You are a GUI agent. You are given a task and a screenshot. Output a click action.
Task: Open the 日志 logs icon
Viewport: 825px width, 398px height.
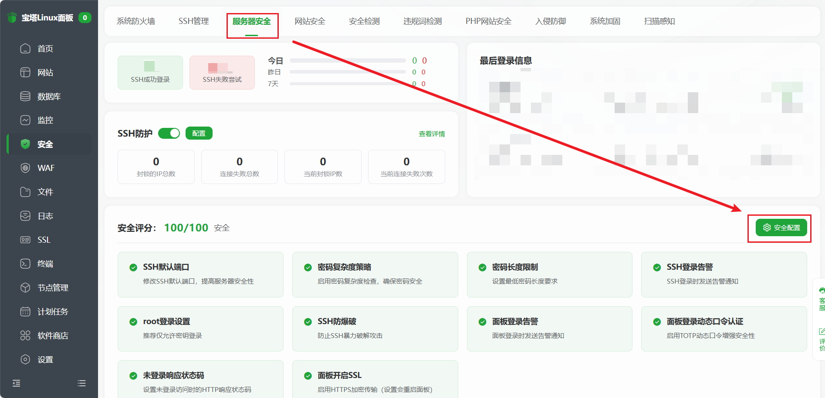click(25, 216)
